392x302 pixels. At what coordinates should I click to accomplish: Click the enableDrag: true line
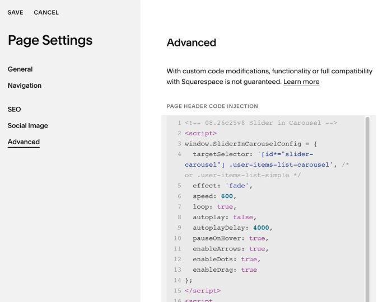[x=225, y=270]
